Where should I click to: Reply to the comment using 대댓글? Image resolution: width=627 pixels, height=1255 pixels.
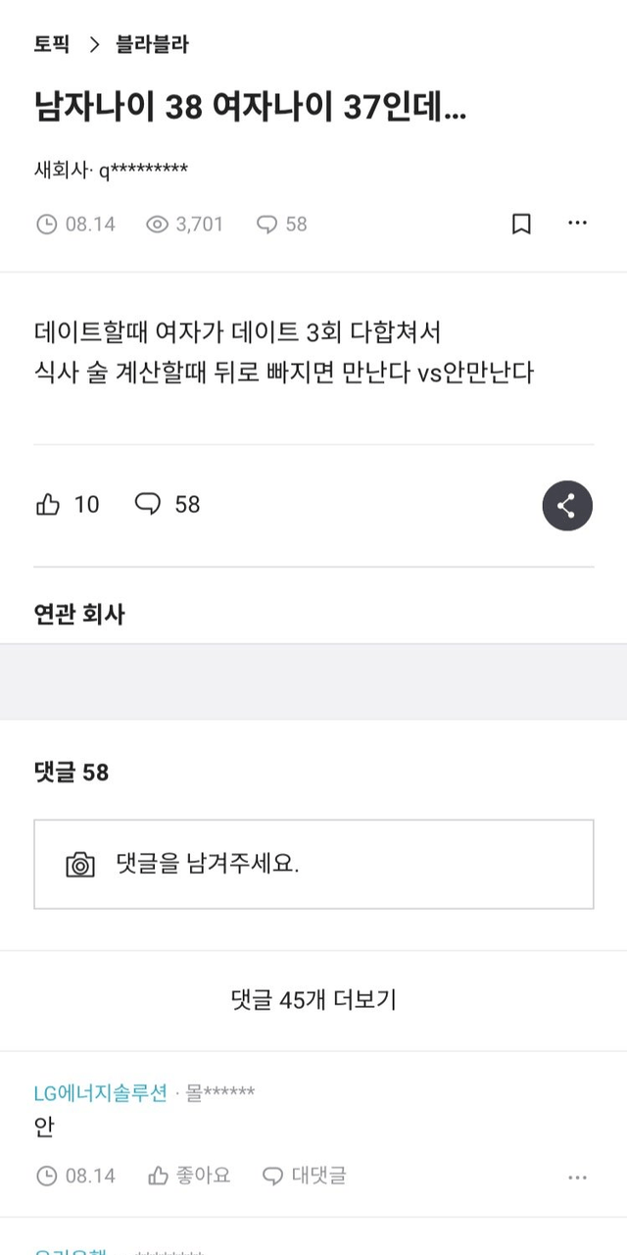click(305, 1175)
